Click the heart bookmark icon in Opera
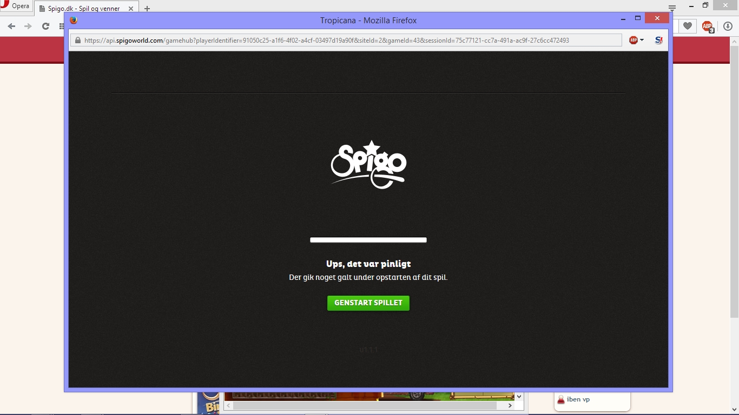This screenshot has width=739, height=415. click(687, 26)
